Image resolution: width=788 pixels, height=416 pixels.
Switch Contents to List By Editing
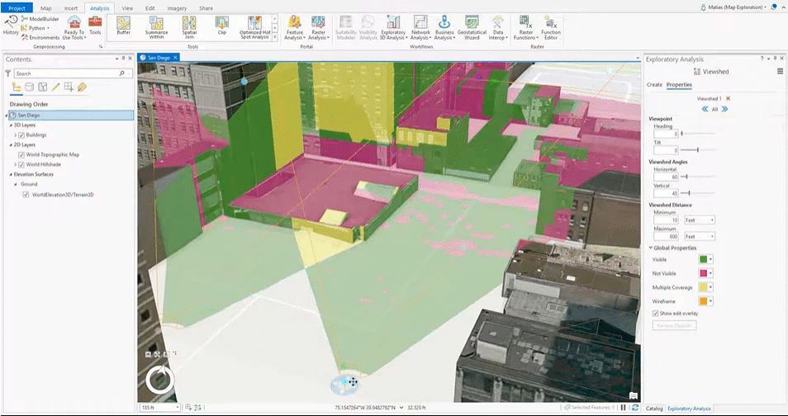click(56, 87)
